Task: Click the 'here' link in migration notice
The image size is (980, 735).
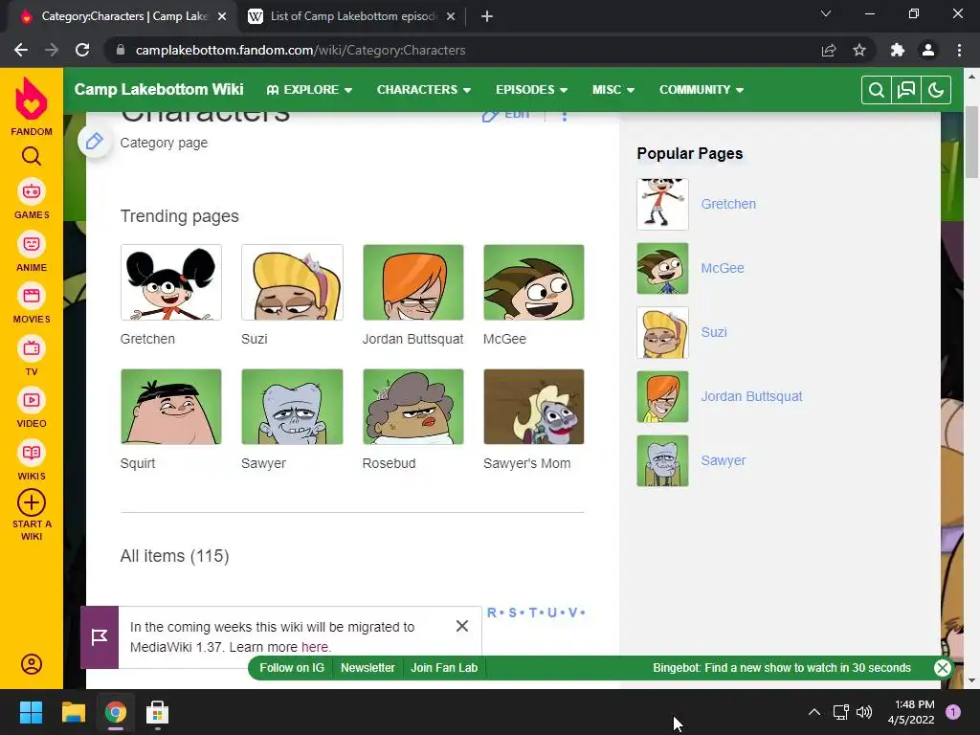Action: (x=314, y=647)
